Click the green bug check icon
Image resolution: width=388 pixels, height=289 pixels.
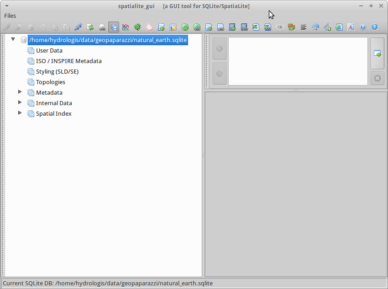pyautogui.click(x=137, y=27)
